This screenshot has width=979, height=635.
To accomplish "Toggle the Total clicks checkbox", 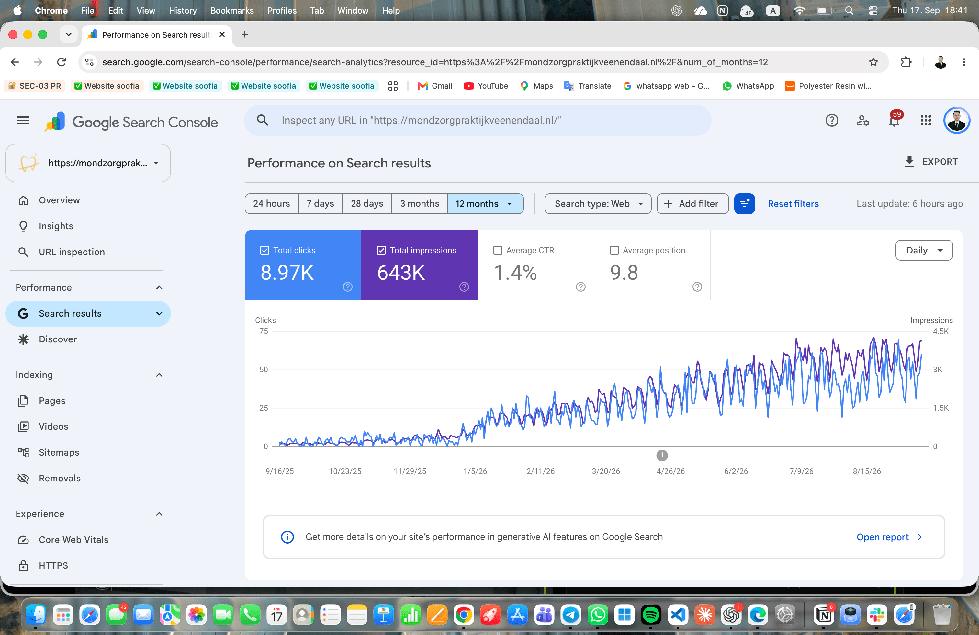I will pos(264,250).
